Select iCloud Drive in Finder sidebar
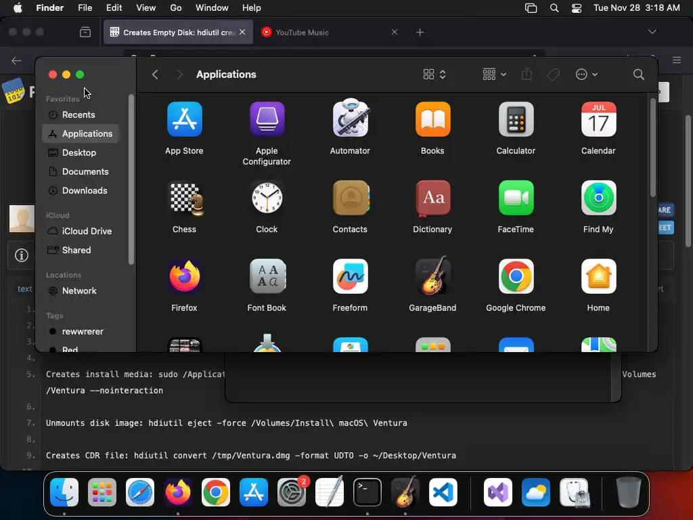Image resolution: width=693 pixels, height=520 pixels. 81,232
